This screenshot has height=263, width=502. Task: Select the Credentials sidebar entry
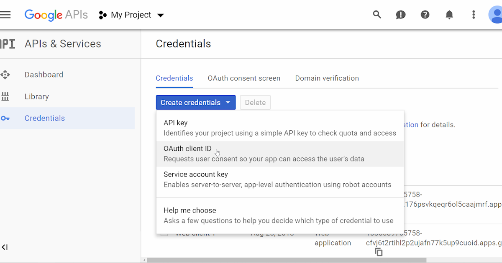pyautogui.click(x=44, y=118)
